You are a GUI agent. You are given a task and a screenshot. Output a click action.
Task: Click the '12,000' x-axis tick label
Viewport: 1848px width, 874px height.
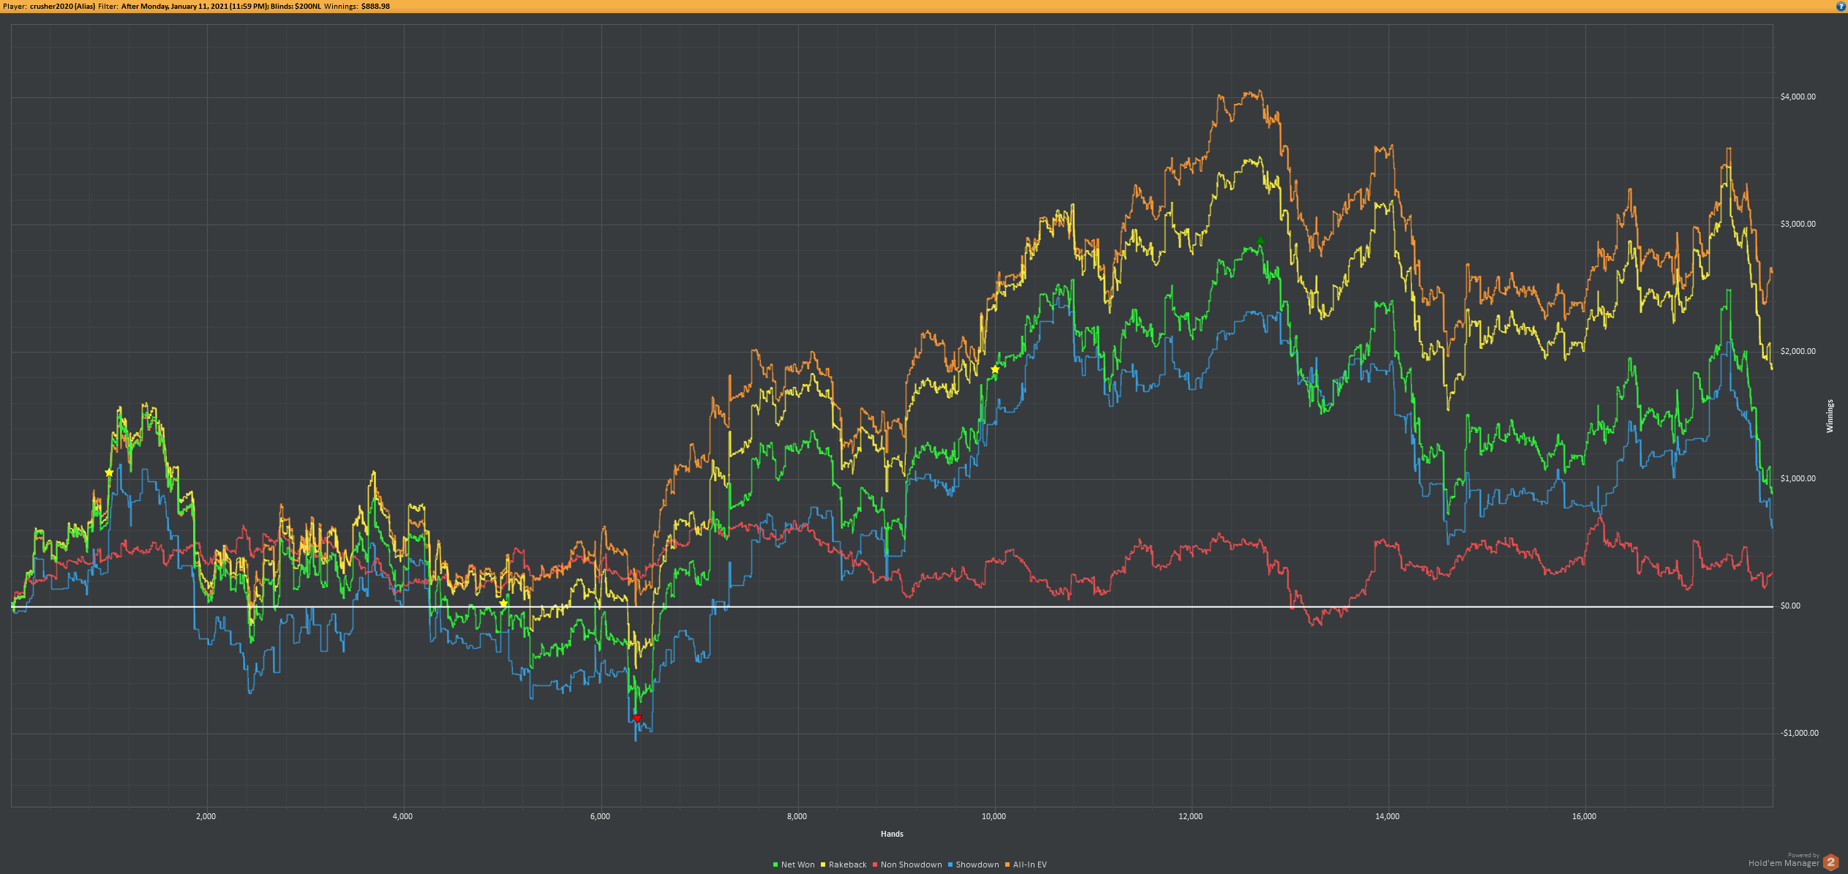pyautogui.click(x=1190, y=816)
